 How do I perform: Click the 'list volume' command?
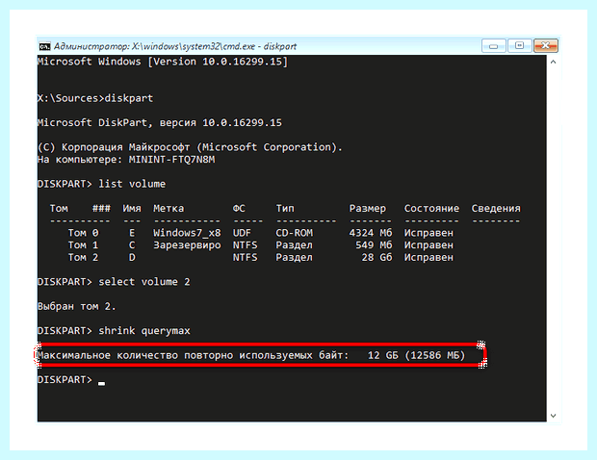tap(132, 184)
